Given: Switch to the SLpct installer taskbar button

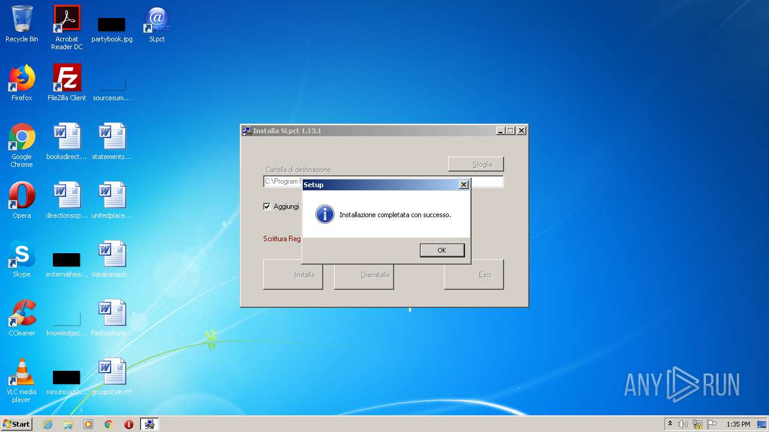Looking at the screenshot, I should pos(149,424).
